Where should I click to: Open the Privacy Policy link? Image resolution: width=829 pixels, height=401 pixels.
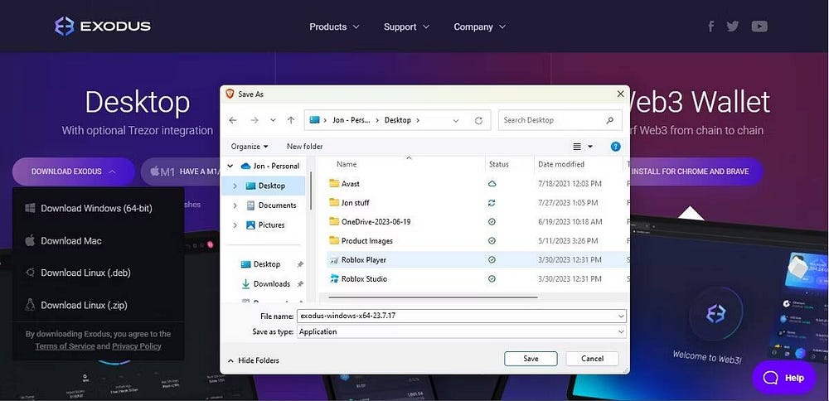[137, 346]
